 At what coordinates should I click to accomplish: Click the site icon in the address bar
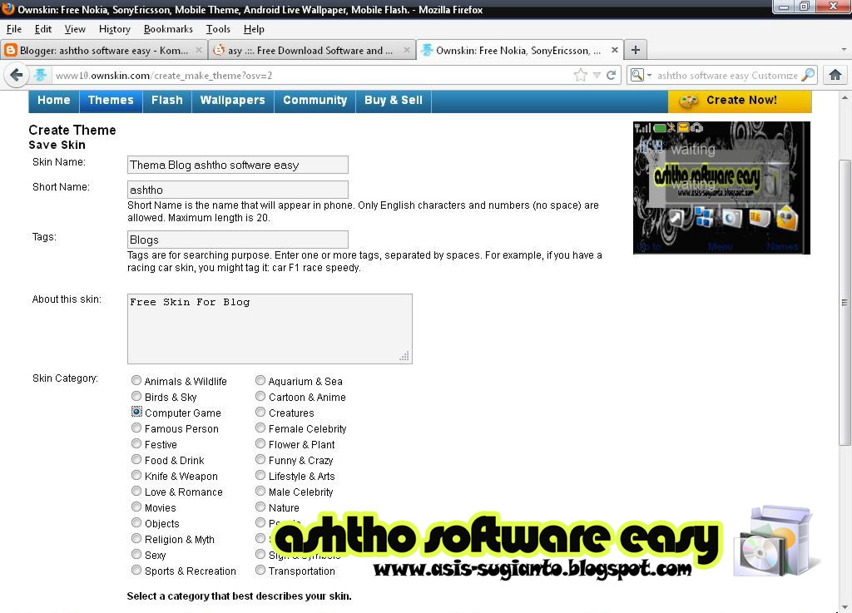point(42,75)
